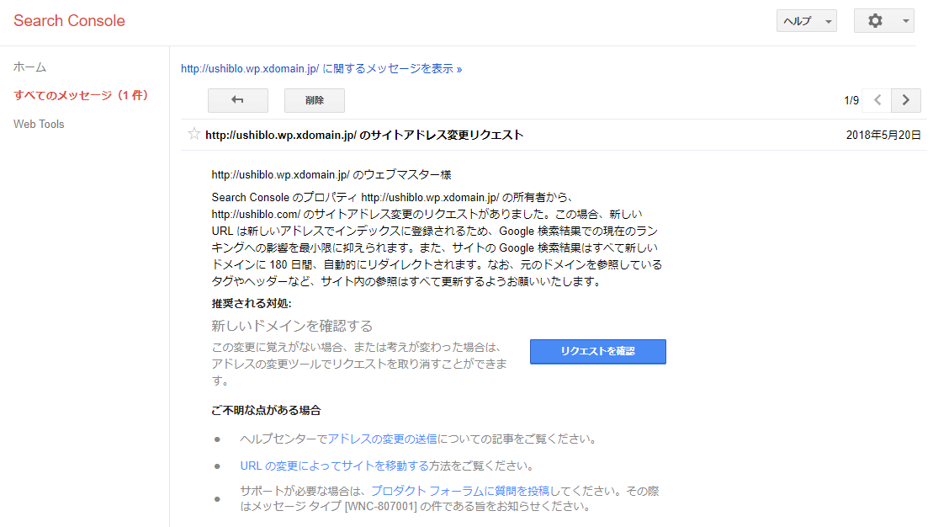Click the ウェブマスター様 greeting line

pos(331,174)
